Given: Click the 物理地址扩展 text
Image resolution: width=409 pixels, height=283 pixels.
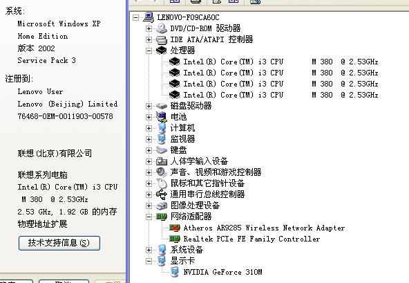Looking at the screenshot, I should [42, 224].
